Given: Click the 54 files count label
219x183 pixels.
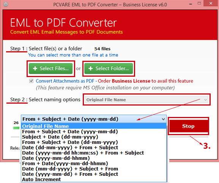Looking at the screenshot, I should point(102,49).
